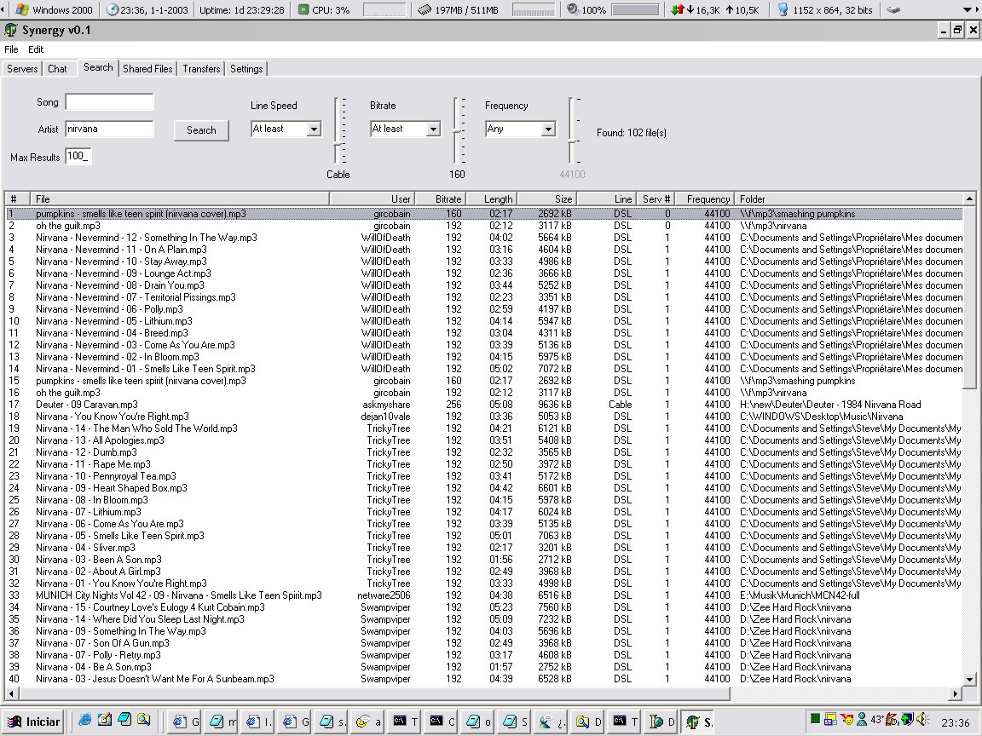Open the Edit menu
This screenshot has height=736, width=982.
click(36, 49)
